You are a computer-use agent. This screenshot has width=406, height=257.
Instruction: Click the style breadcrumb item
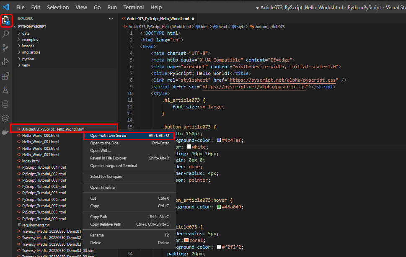coord(238,27)
